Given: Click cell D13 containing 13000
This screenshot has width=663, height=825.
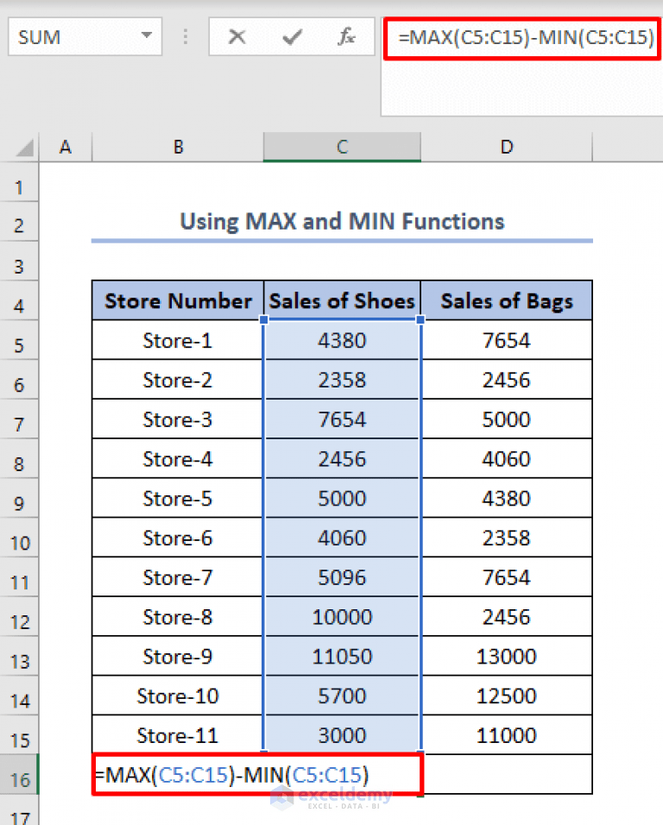Looking at the screenshot, I should pos(506,656).
